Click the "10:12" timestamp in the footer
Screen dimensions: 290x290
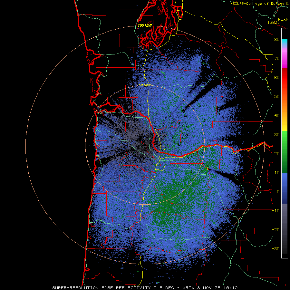pos(231,288)
